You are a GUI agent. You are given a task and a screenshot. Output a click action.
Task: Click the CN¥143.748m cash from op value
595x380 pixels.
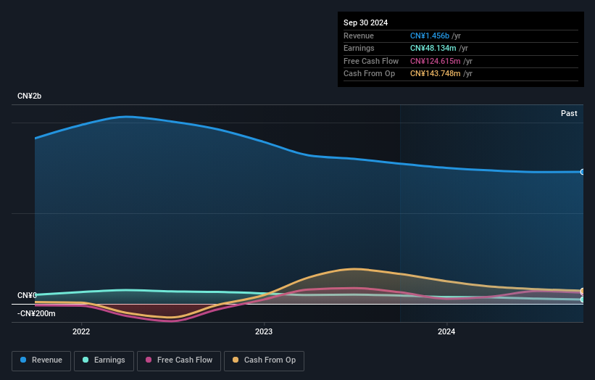pos(436,74)
